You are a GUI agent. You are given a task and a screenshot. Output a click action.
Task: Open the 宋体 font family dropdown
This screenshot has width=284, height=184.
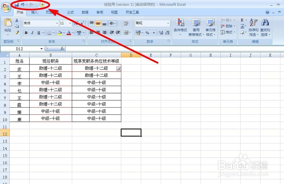(x=56, y=23)
